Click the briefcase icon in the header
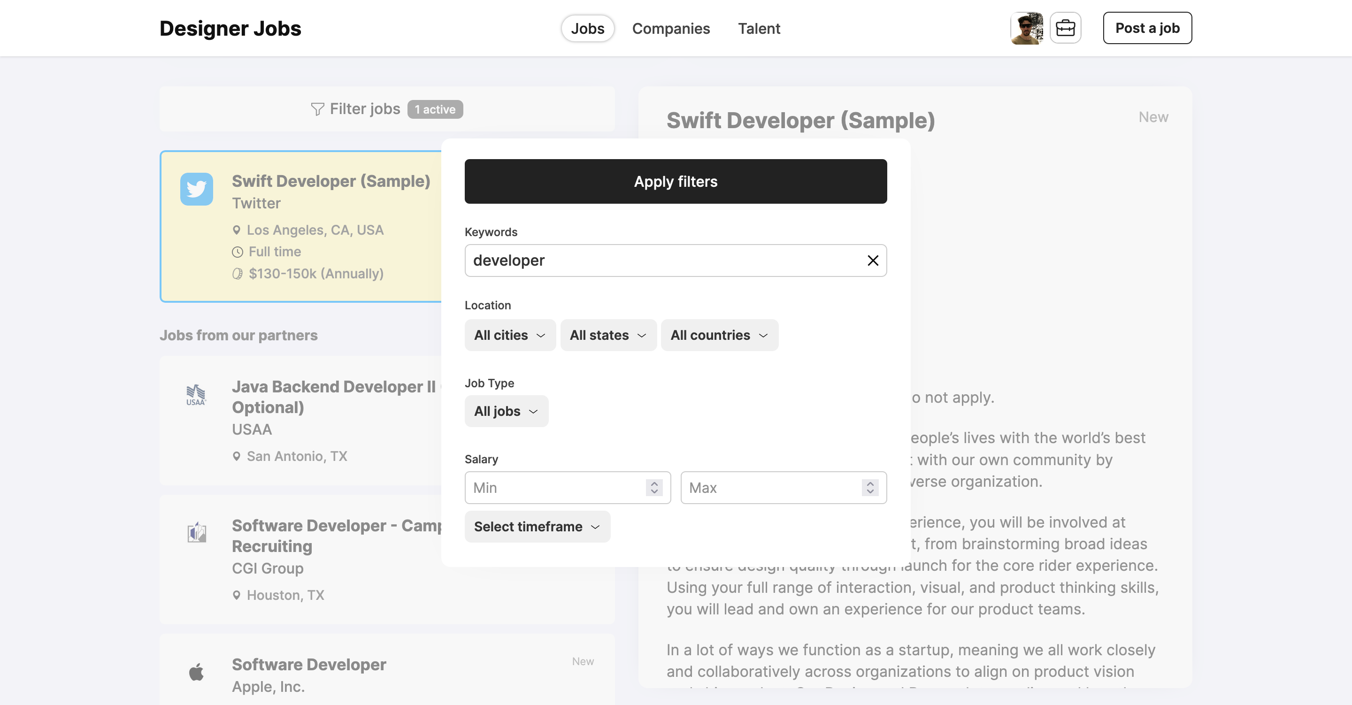Viewport: 1352px width, 705px height. [1065, 27]
